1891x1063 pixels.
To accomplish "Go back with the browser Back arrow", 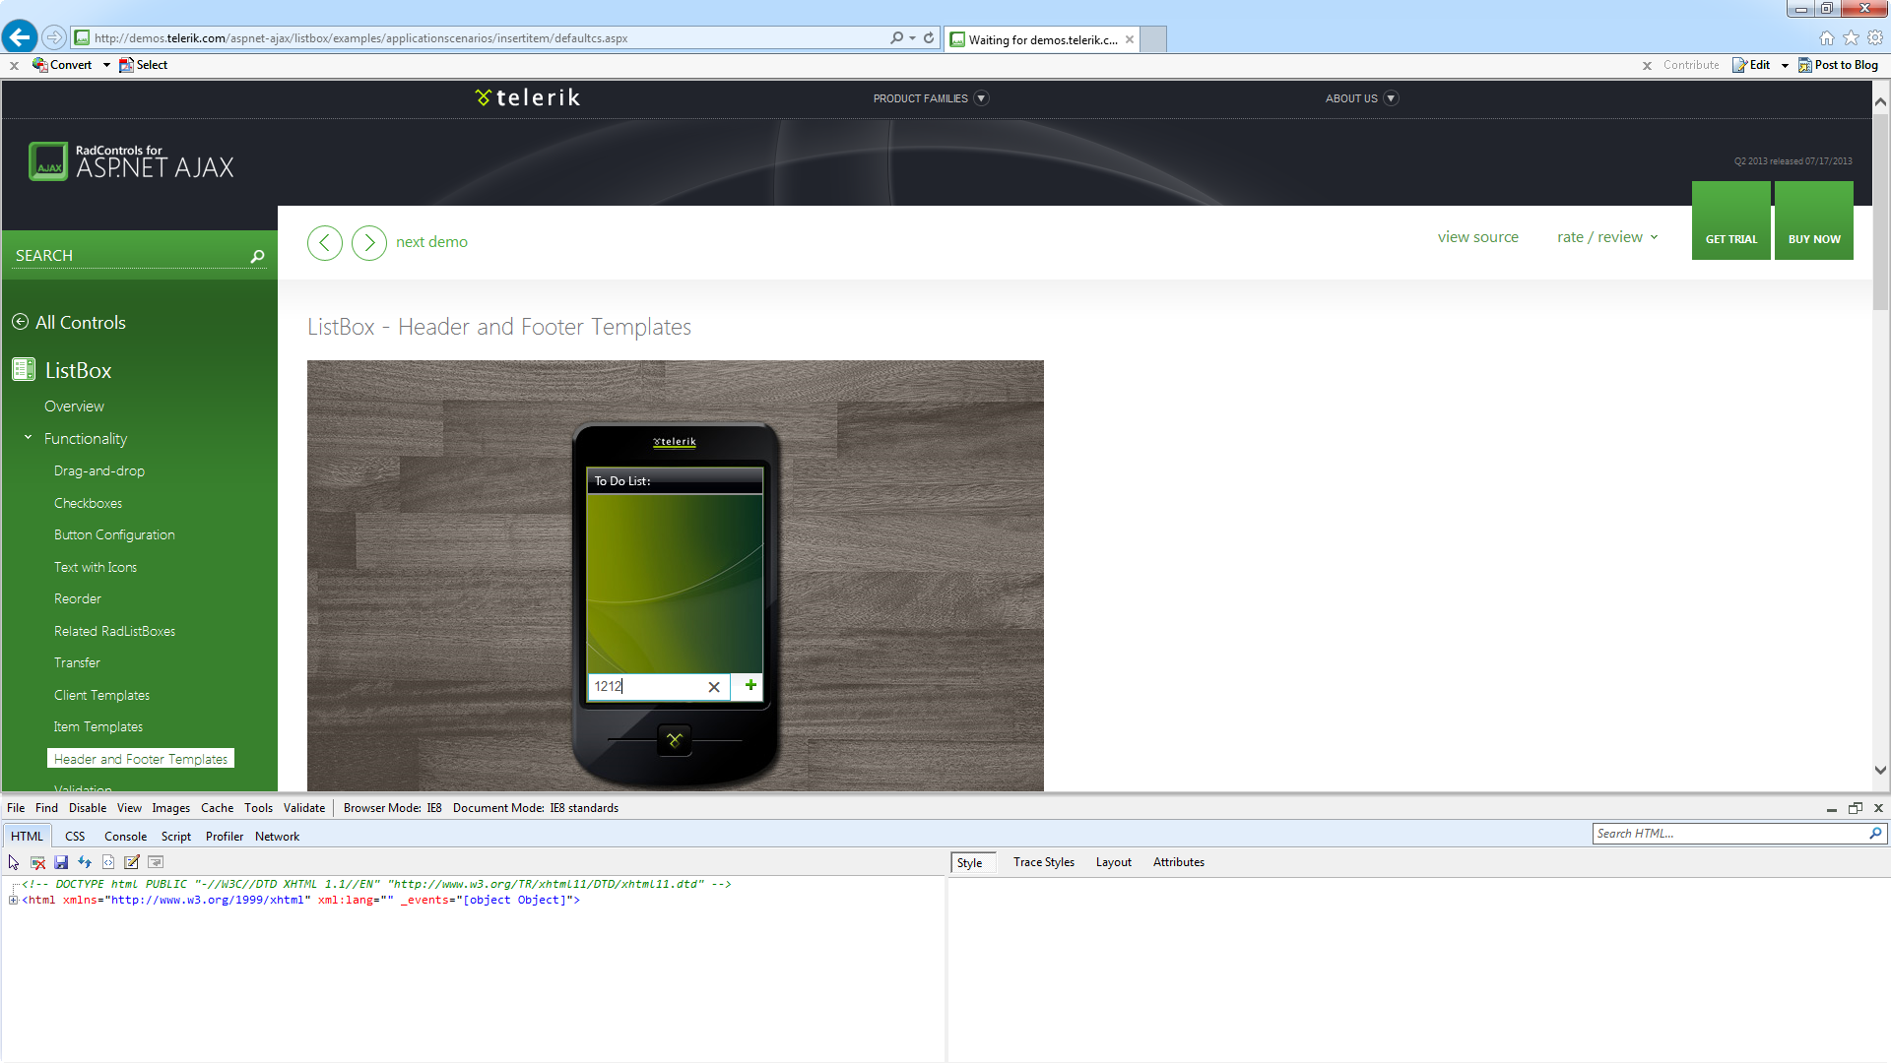I will click(x=20, y=37).
